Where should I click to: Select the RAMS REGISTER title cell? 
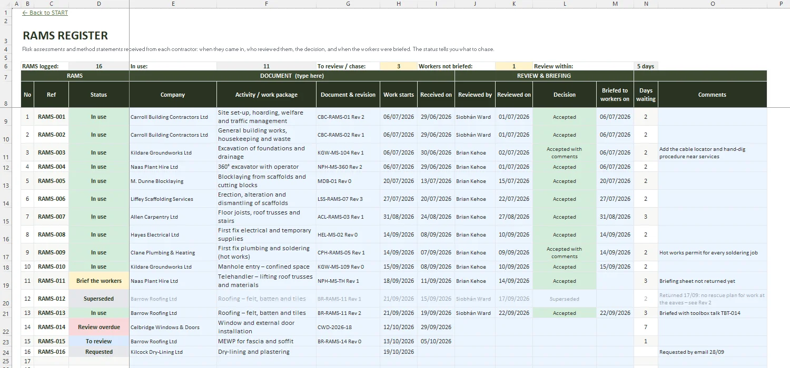coord(65,36)
